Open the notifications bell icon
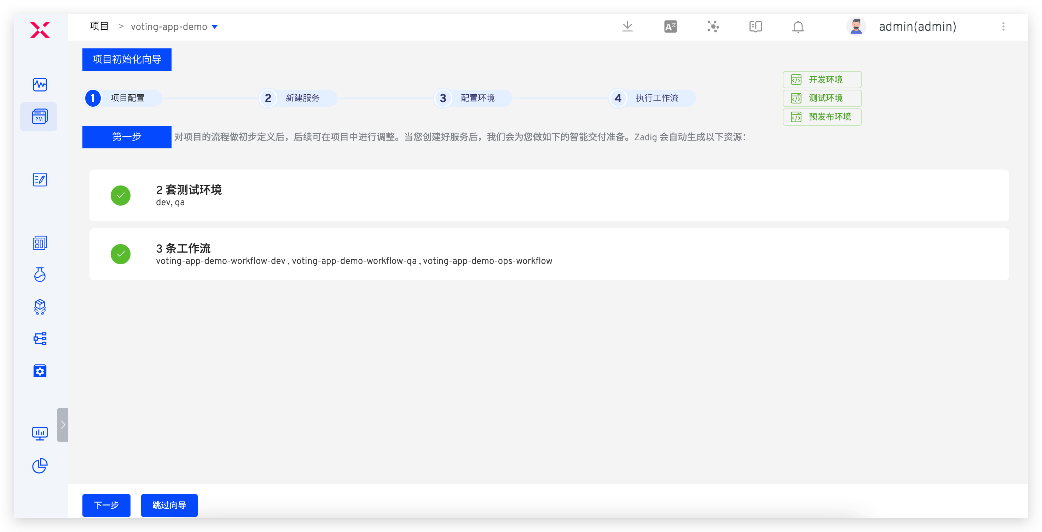This screenshot has height=532, width=1042. click(x=798, y=26)
